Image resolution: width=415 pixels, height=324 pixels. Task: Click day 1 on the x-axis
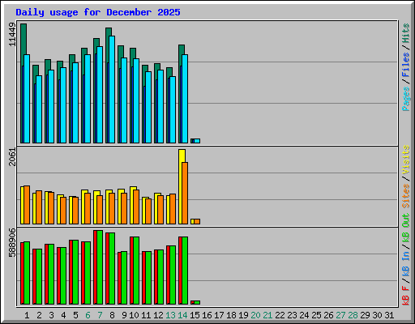(27, 315)
